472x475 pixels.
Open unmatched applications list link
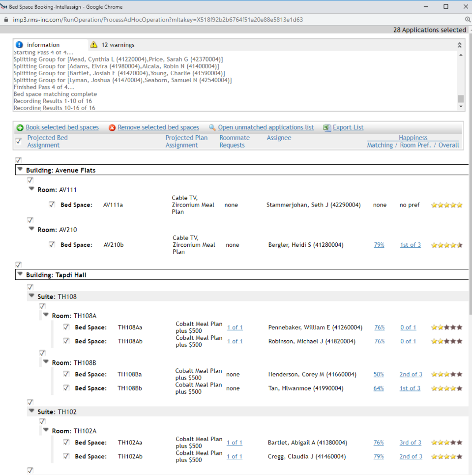(x=265, y=127)
